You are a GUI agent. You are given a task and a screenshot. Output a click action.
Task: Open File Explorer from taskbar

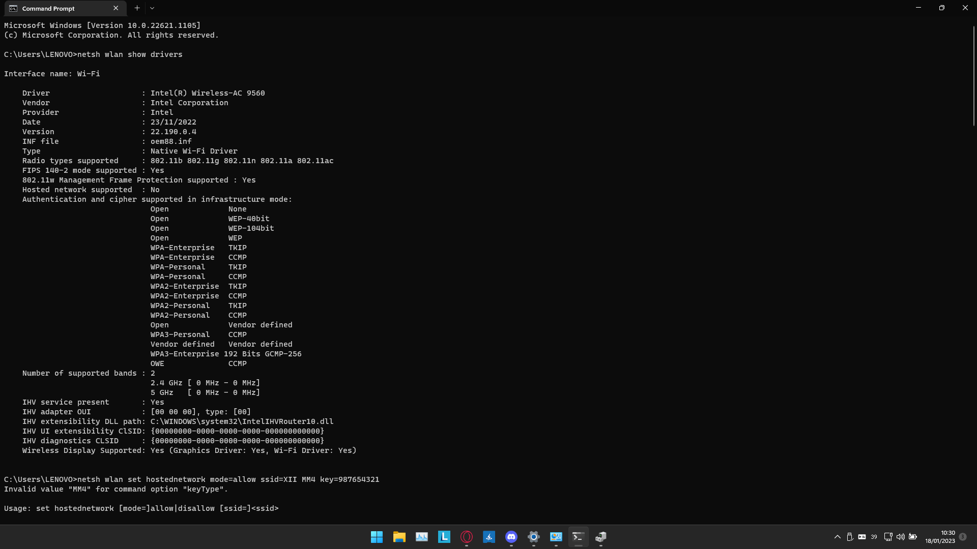coord(399,537)
